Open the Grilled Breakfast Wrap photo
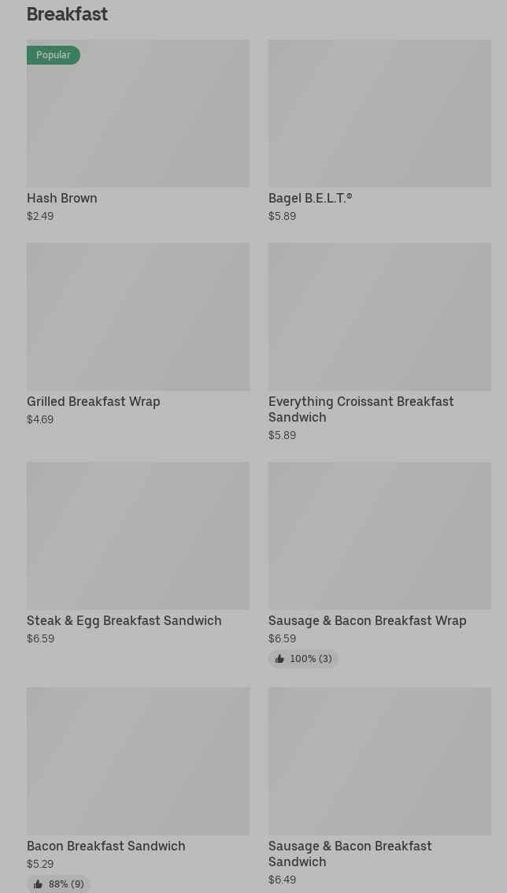The image size is (507, 893). 138,317
